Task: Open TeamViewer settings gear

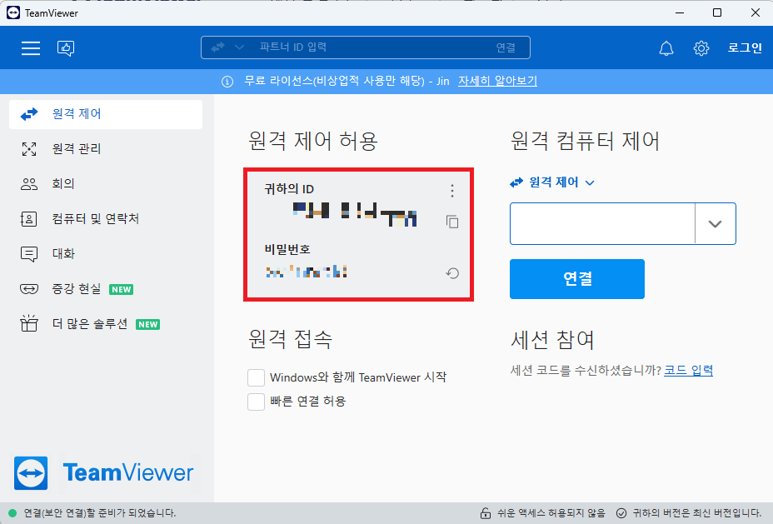Action: click(701, 48)
